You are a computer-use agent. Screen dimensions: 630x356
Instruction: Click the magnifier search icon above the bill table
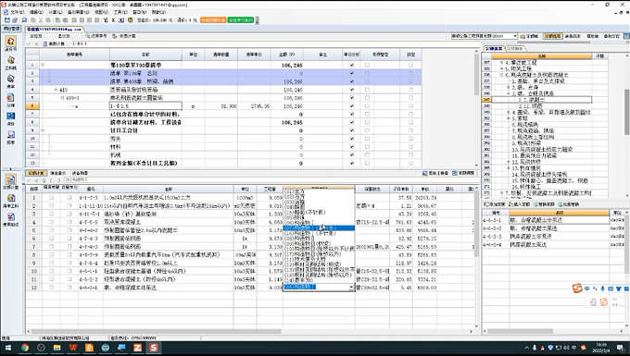point(88,36)
